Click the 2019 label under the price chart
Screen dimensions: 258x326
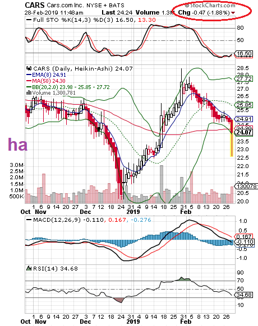tap(133, 212)
